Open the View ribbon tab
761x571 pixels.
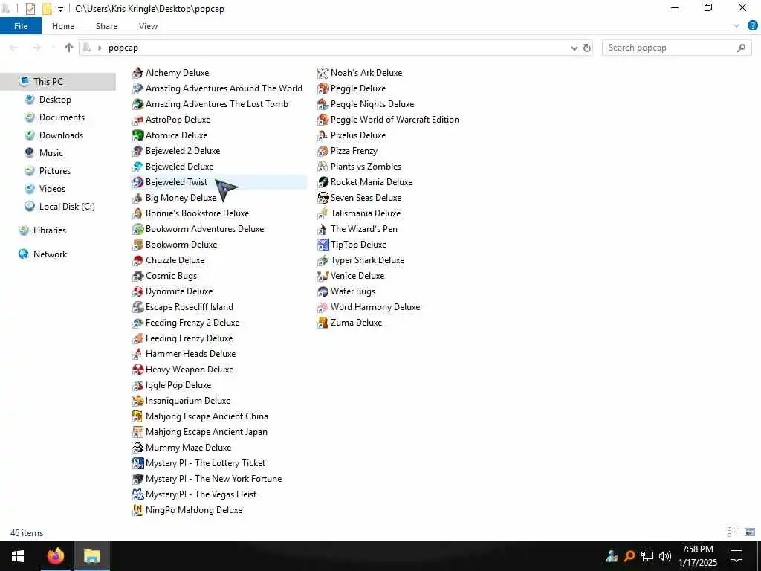pyautogui.click(x=148, y=26)
